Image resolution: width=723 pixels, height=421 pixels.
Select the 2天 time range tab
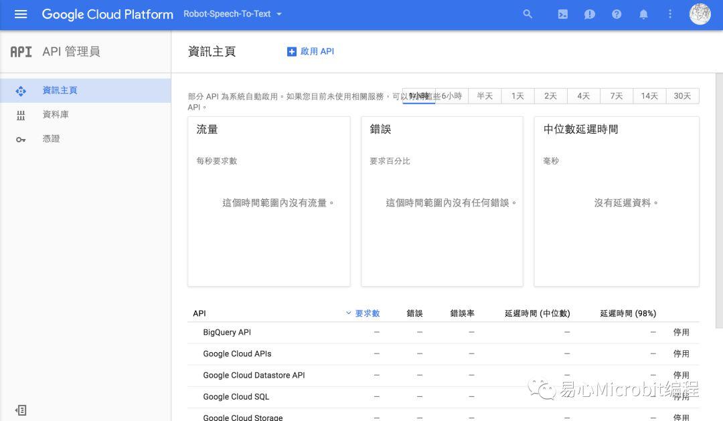click(550, 96)
